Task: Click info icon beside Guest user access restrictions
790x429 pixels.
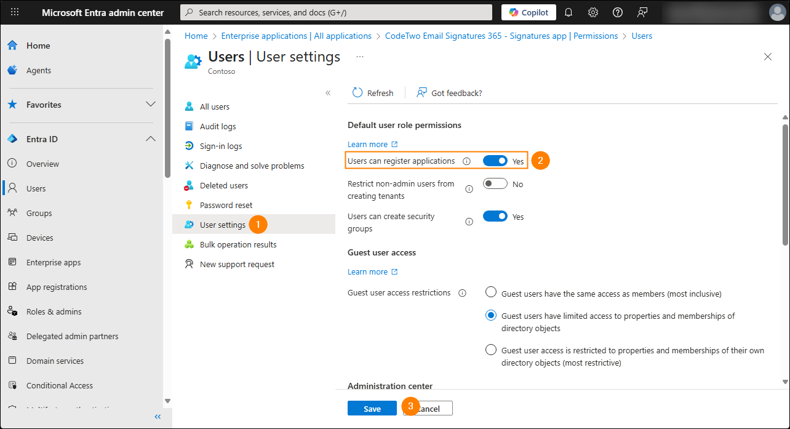Action: click(462, 293)
